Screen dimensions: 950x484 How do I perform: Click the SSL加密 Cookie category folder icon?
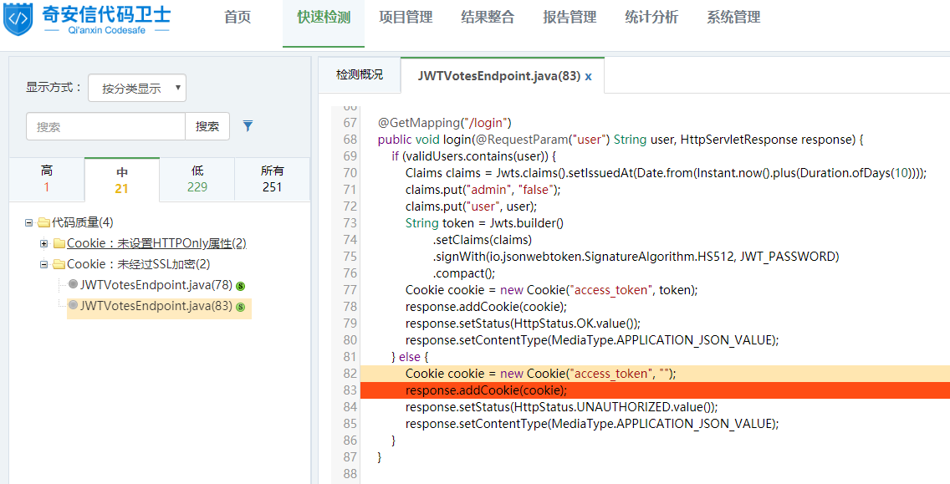59,264
